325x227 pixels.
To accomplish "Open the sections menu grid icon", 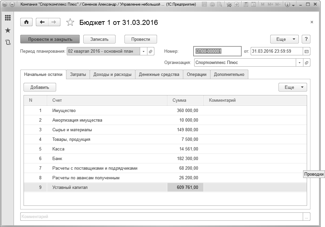I will pyautogui.click(x=8, y=18).
